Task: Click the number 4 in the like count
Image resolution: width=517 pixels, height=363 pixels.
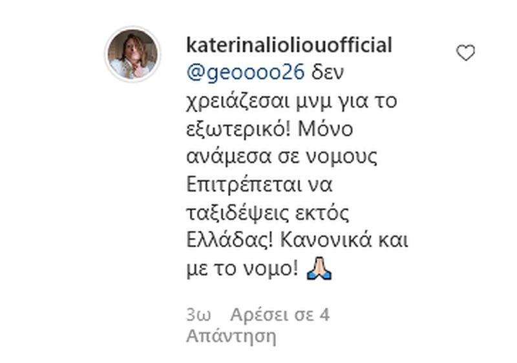Action: click(325, 315)
